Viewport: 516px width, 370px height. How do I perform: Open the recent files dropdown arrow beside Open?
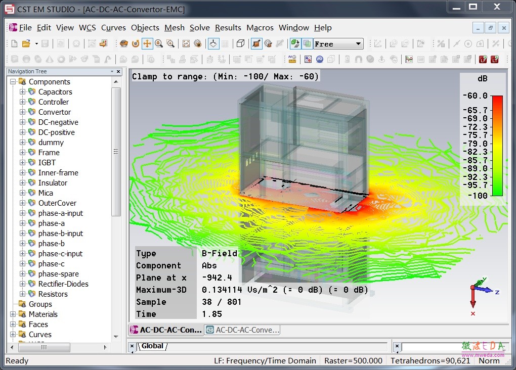pyautogui.click(x=36, y=44)
